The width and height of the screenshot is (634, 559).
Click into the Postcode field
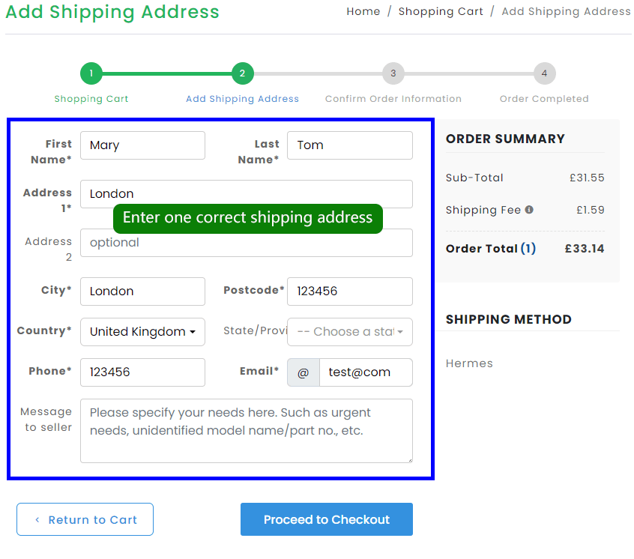coord(349,291)
